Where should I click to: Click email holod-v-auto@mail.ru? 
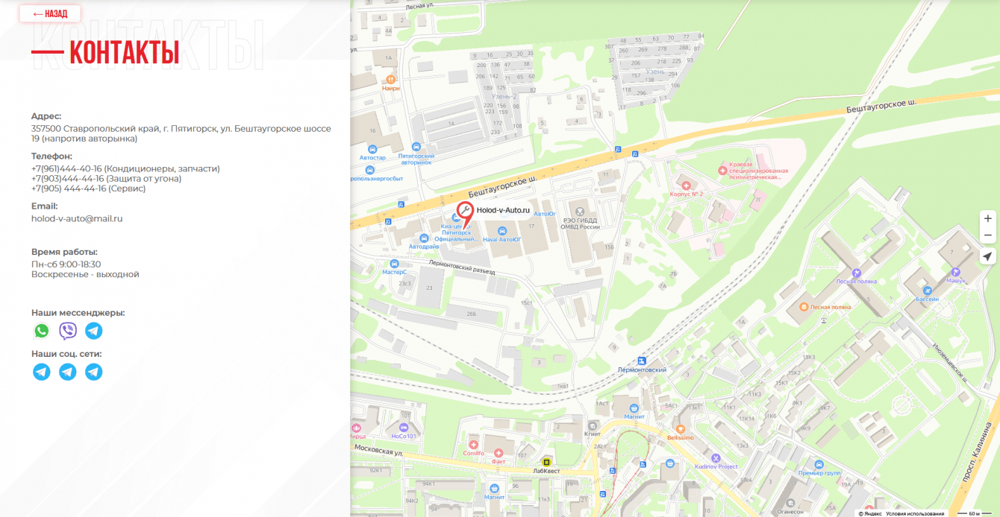(x=77, y=218)
